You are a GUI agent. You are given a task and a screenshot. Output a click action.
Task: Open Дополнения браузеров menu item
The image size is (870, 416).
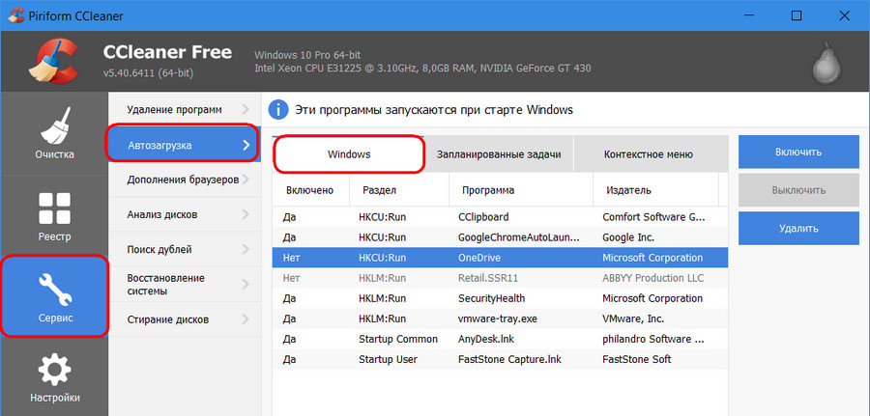point(185,180)
